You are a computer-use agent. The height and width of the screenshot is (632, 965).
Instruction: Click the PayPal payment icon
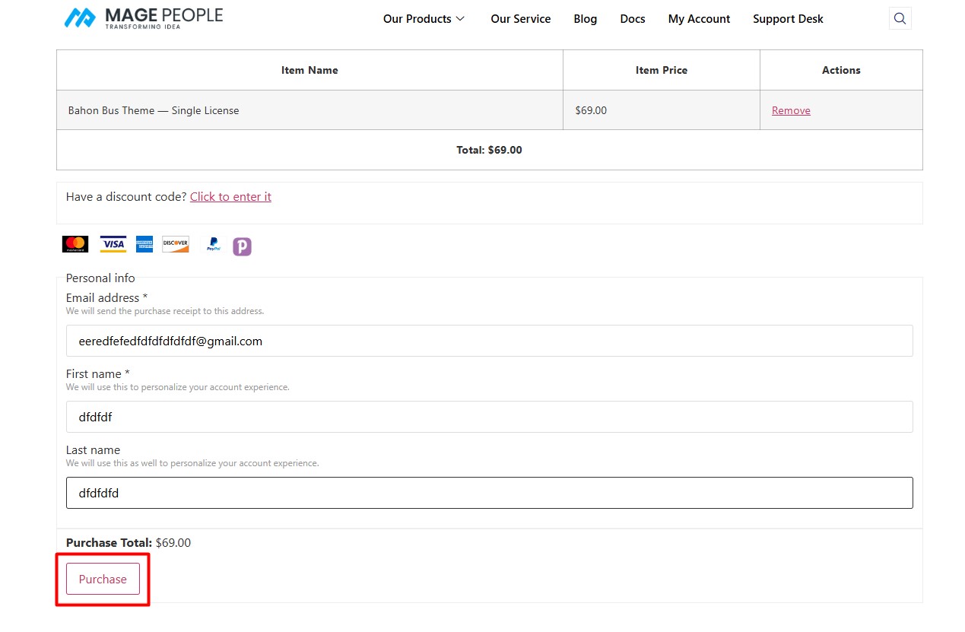(214, 244)
